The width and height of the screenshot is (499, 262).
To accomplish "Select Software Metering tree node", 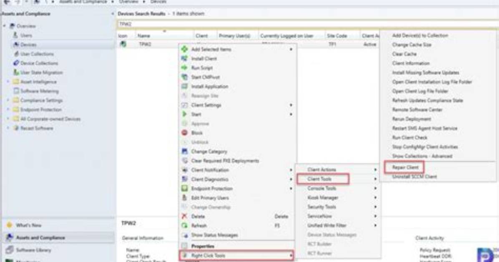I will coord(40,91).
